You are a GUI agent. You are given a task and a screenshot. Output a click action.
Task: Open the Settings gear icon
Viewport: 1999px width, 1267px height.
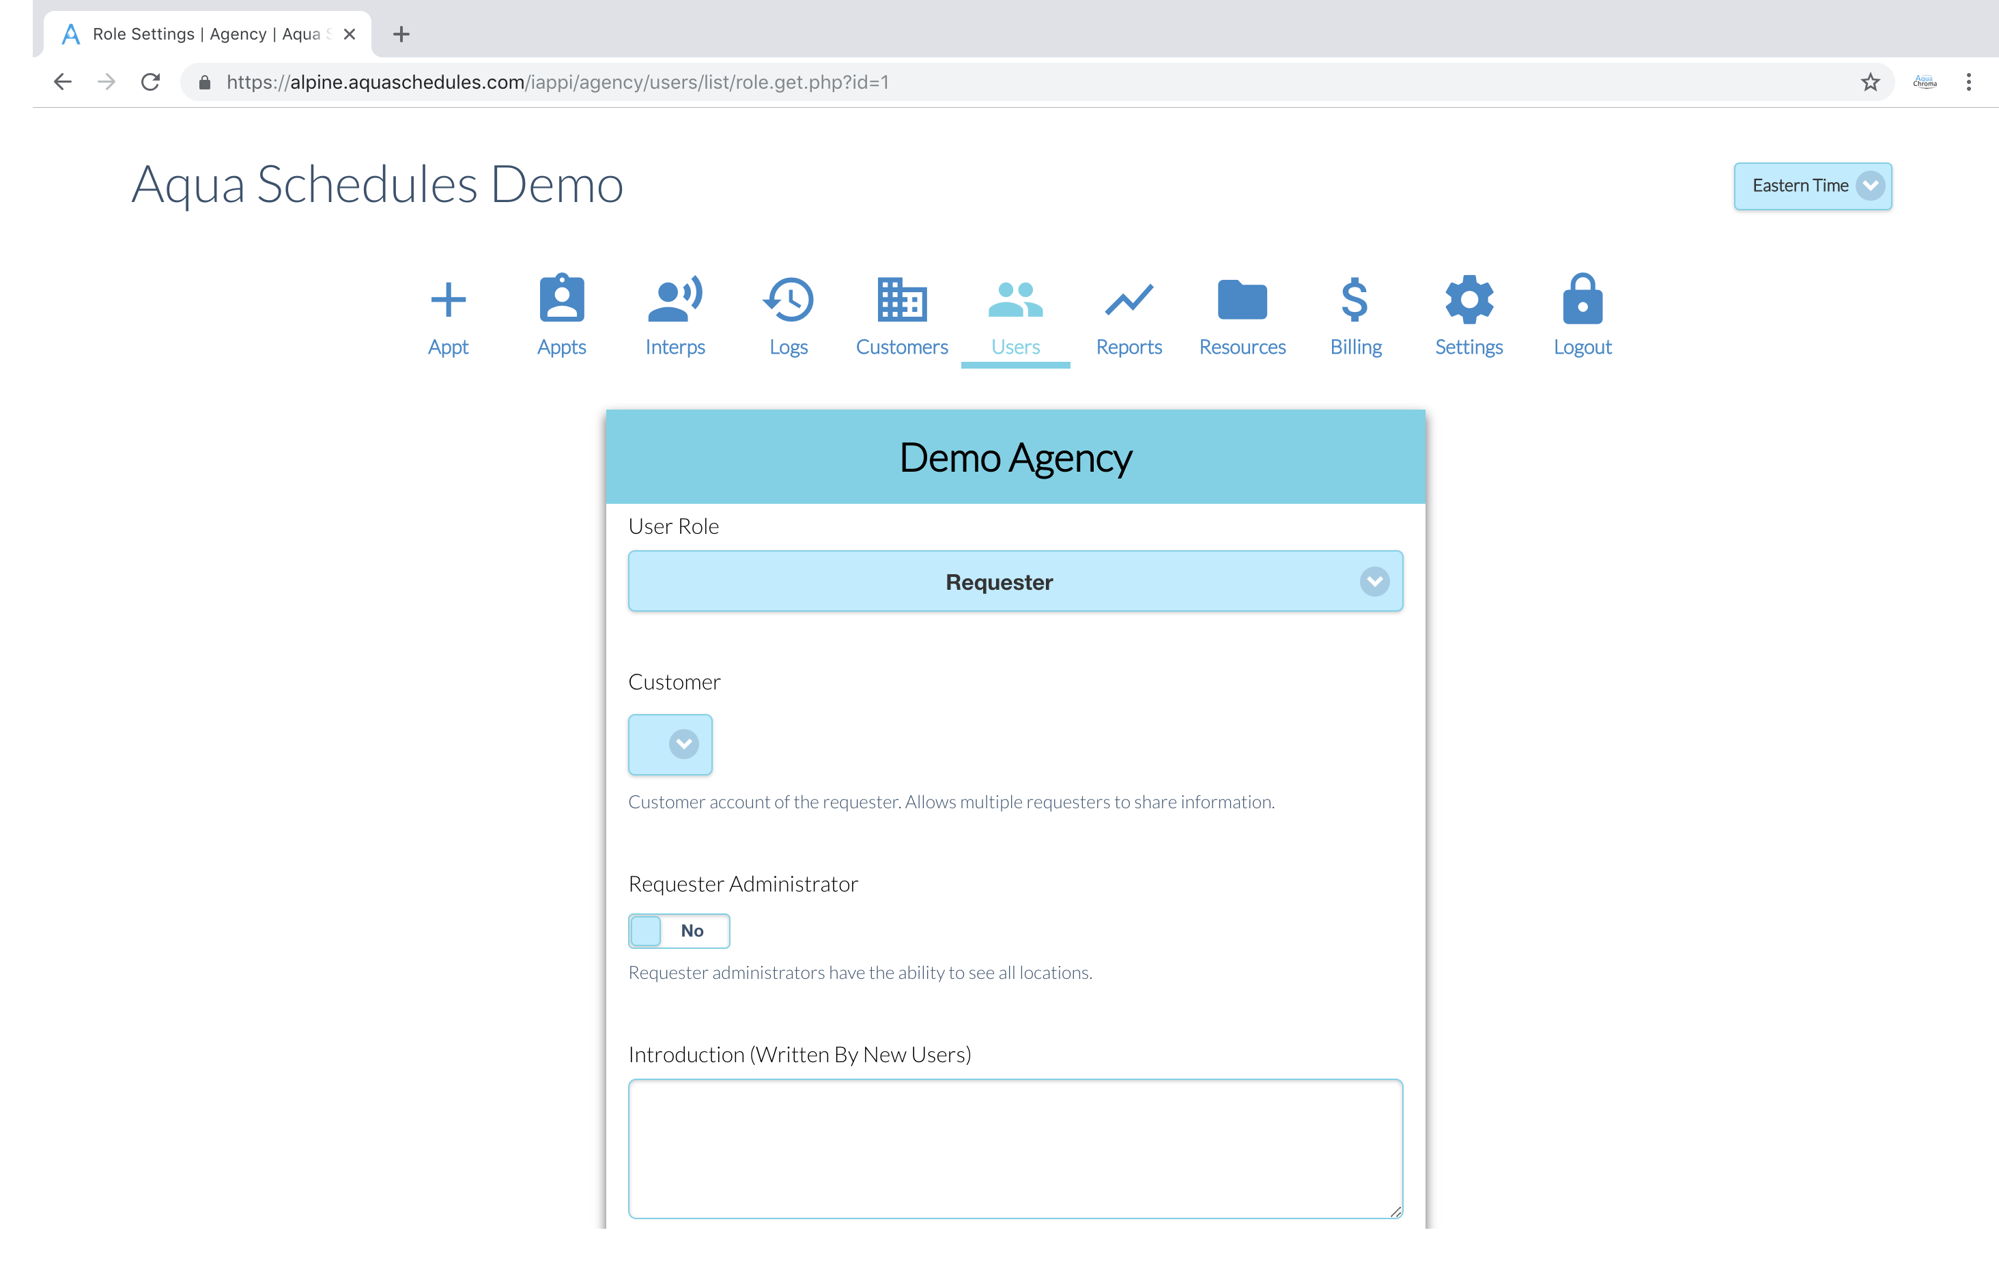click(1469, 299)
